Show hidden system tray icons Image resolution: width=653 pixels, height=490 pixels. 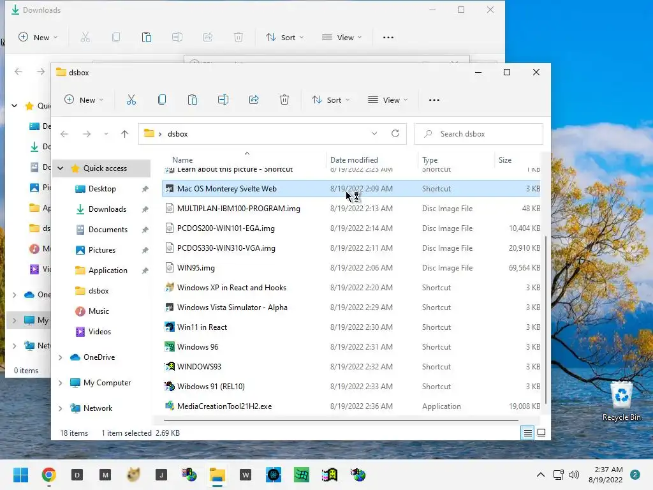point(541,475)
